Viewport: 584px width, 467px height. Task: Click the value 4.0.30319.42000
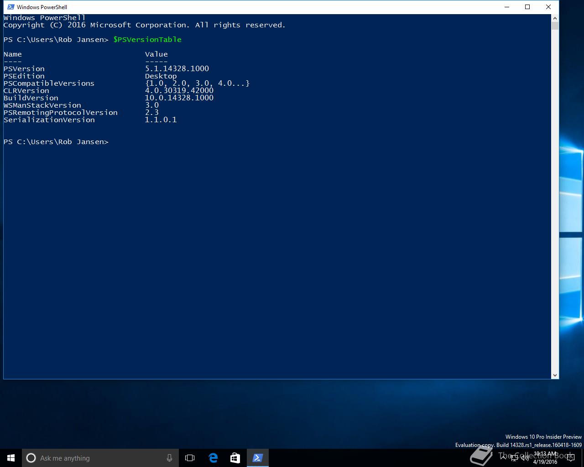[179, 91]
